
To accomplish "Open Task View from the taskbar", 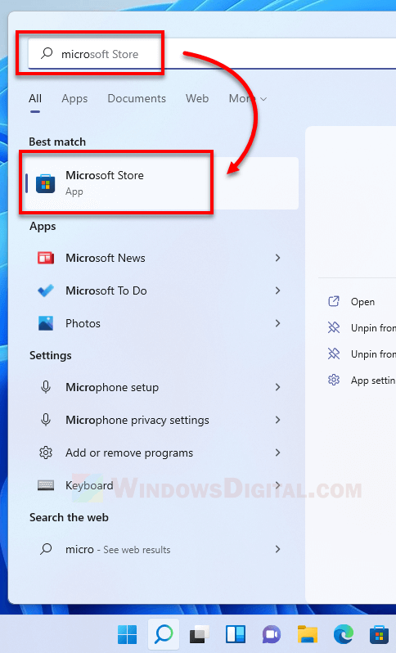I will [200, 634].
